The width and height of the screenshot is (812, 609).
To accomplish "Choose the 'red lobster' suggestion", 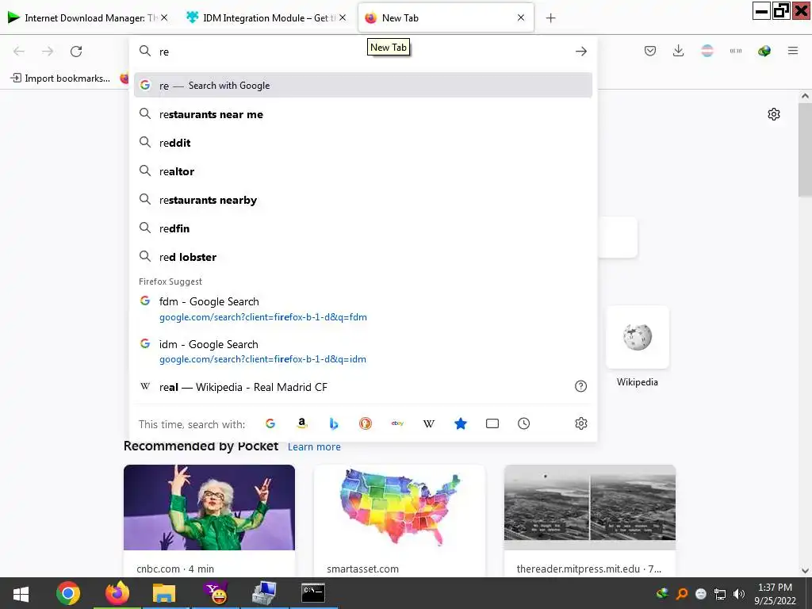I will (363, 257).
